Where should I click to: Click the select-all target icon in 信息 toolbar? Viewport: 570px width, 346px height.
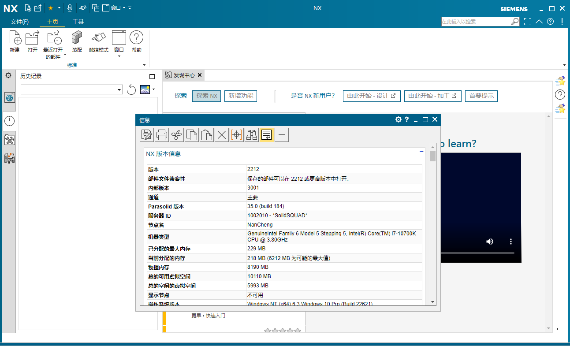click(x=237, y=135)
